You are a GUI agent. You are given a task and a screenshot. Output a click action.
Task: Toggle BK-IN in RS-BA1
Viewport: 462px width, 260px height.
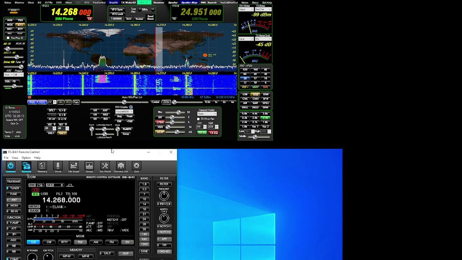click(x=14, y=211)
